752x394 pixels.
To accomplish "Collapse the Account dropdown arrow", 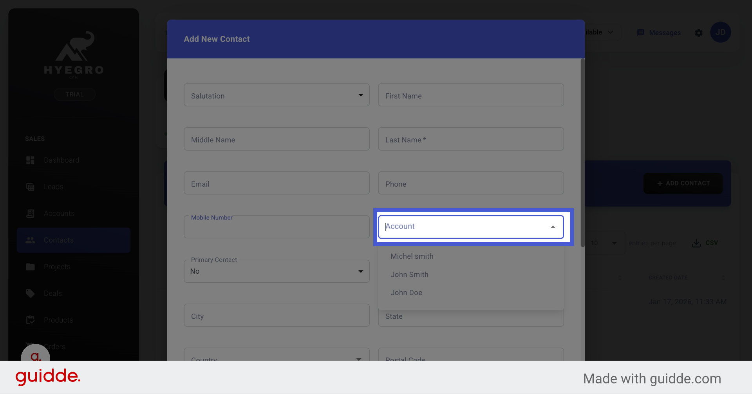I will click(553, 226).
